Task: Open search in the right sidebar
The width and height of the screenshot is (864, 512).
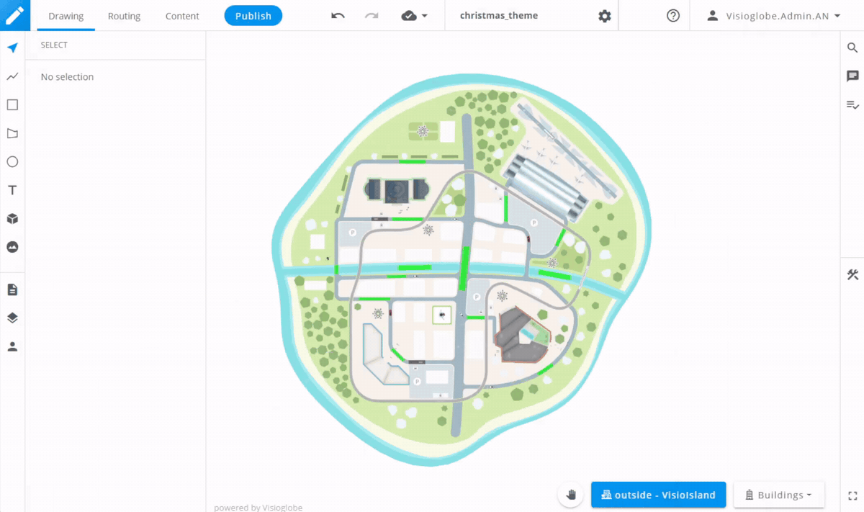Action: [852, 48]
